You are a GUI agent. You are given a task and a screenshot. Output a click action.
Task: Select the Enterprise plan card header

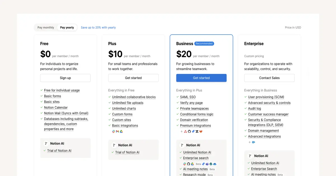254,44
